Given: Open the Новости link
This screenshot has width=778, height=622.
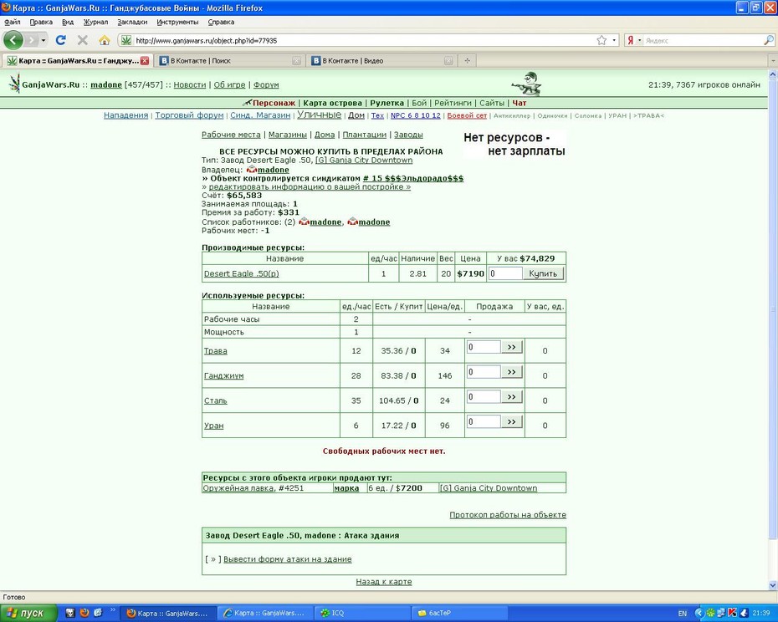Looking at the screenshot, I should (x=190, y=84).
